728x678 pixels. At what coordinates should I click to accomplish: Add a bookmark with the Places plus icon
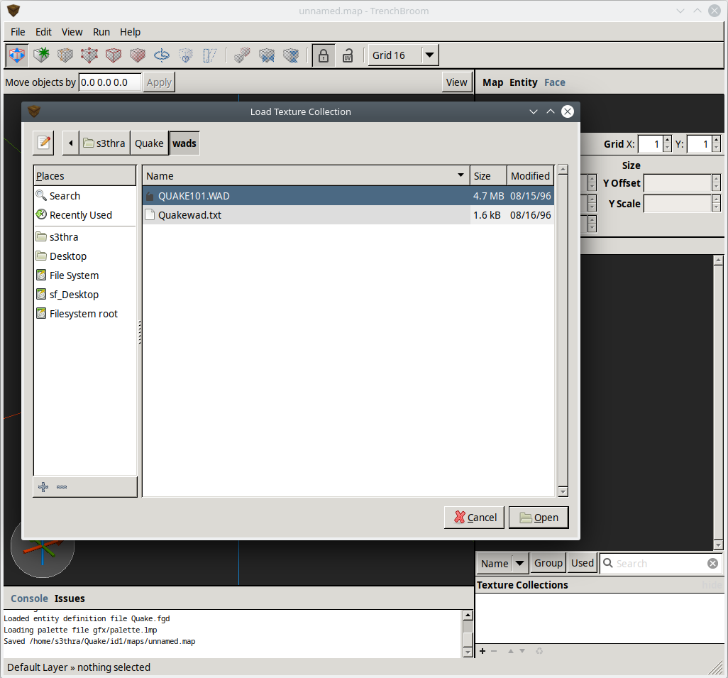[x=43, y=486]
